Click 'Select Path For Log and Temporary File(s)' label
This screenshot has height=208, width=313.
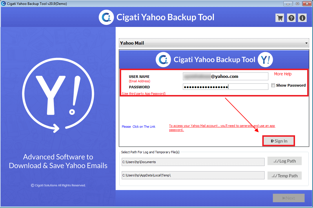pos(150,152)
